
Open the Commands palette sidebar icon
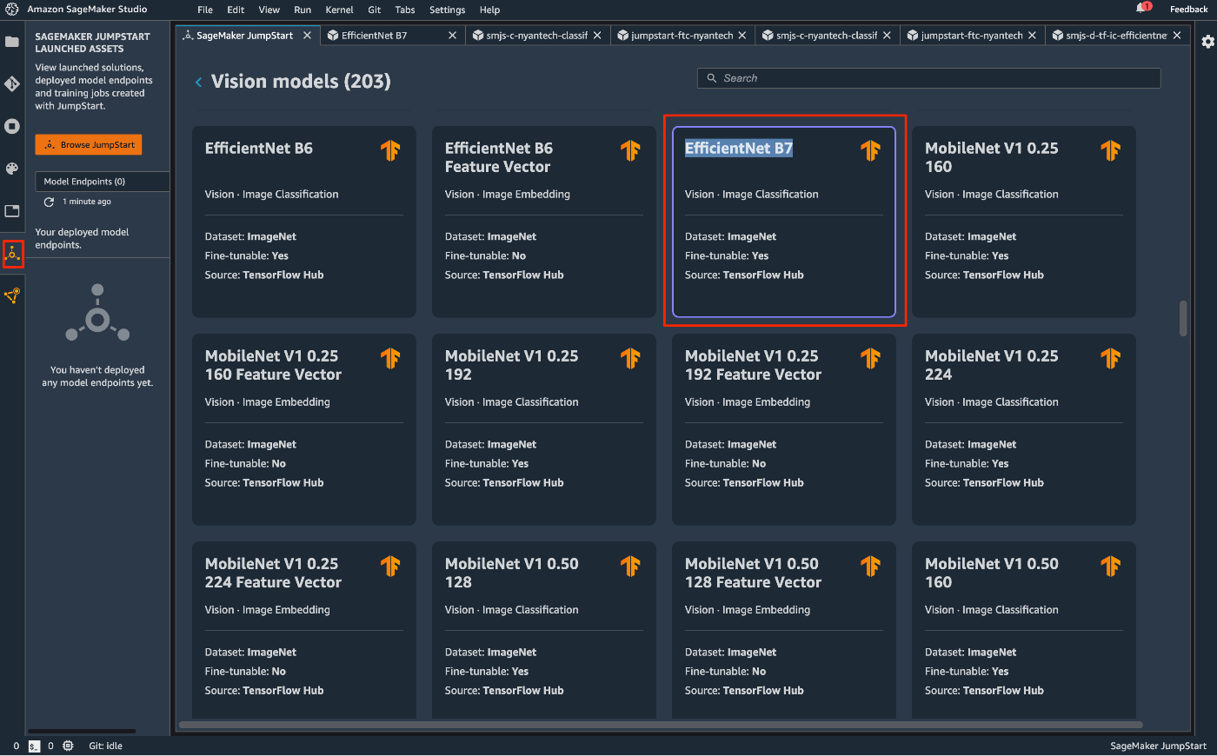click(x=12, y=169)
